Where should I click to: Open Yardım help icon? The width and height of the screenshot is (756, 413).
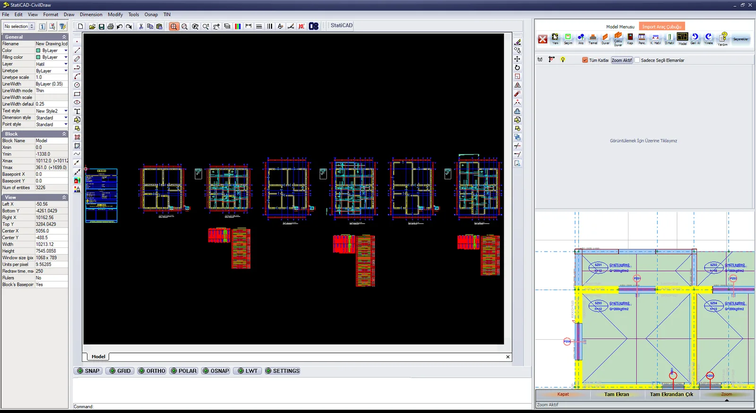(x=723, y=39)
